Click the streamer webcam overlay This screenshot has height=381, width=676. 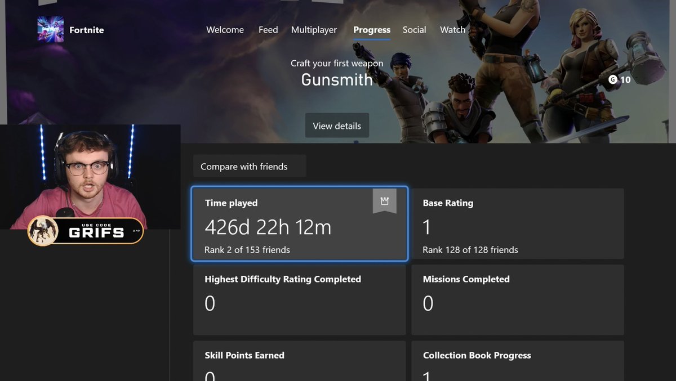tap(90, 177)
